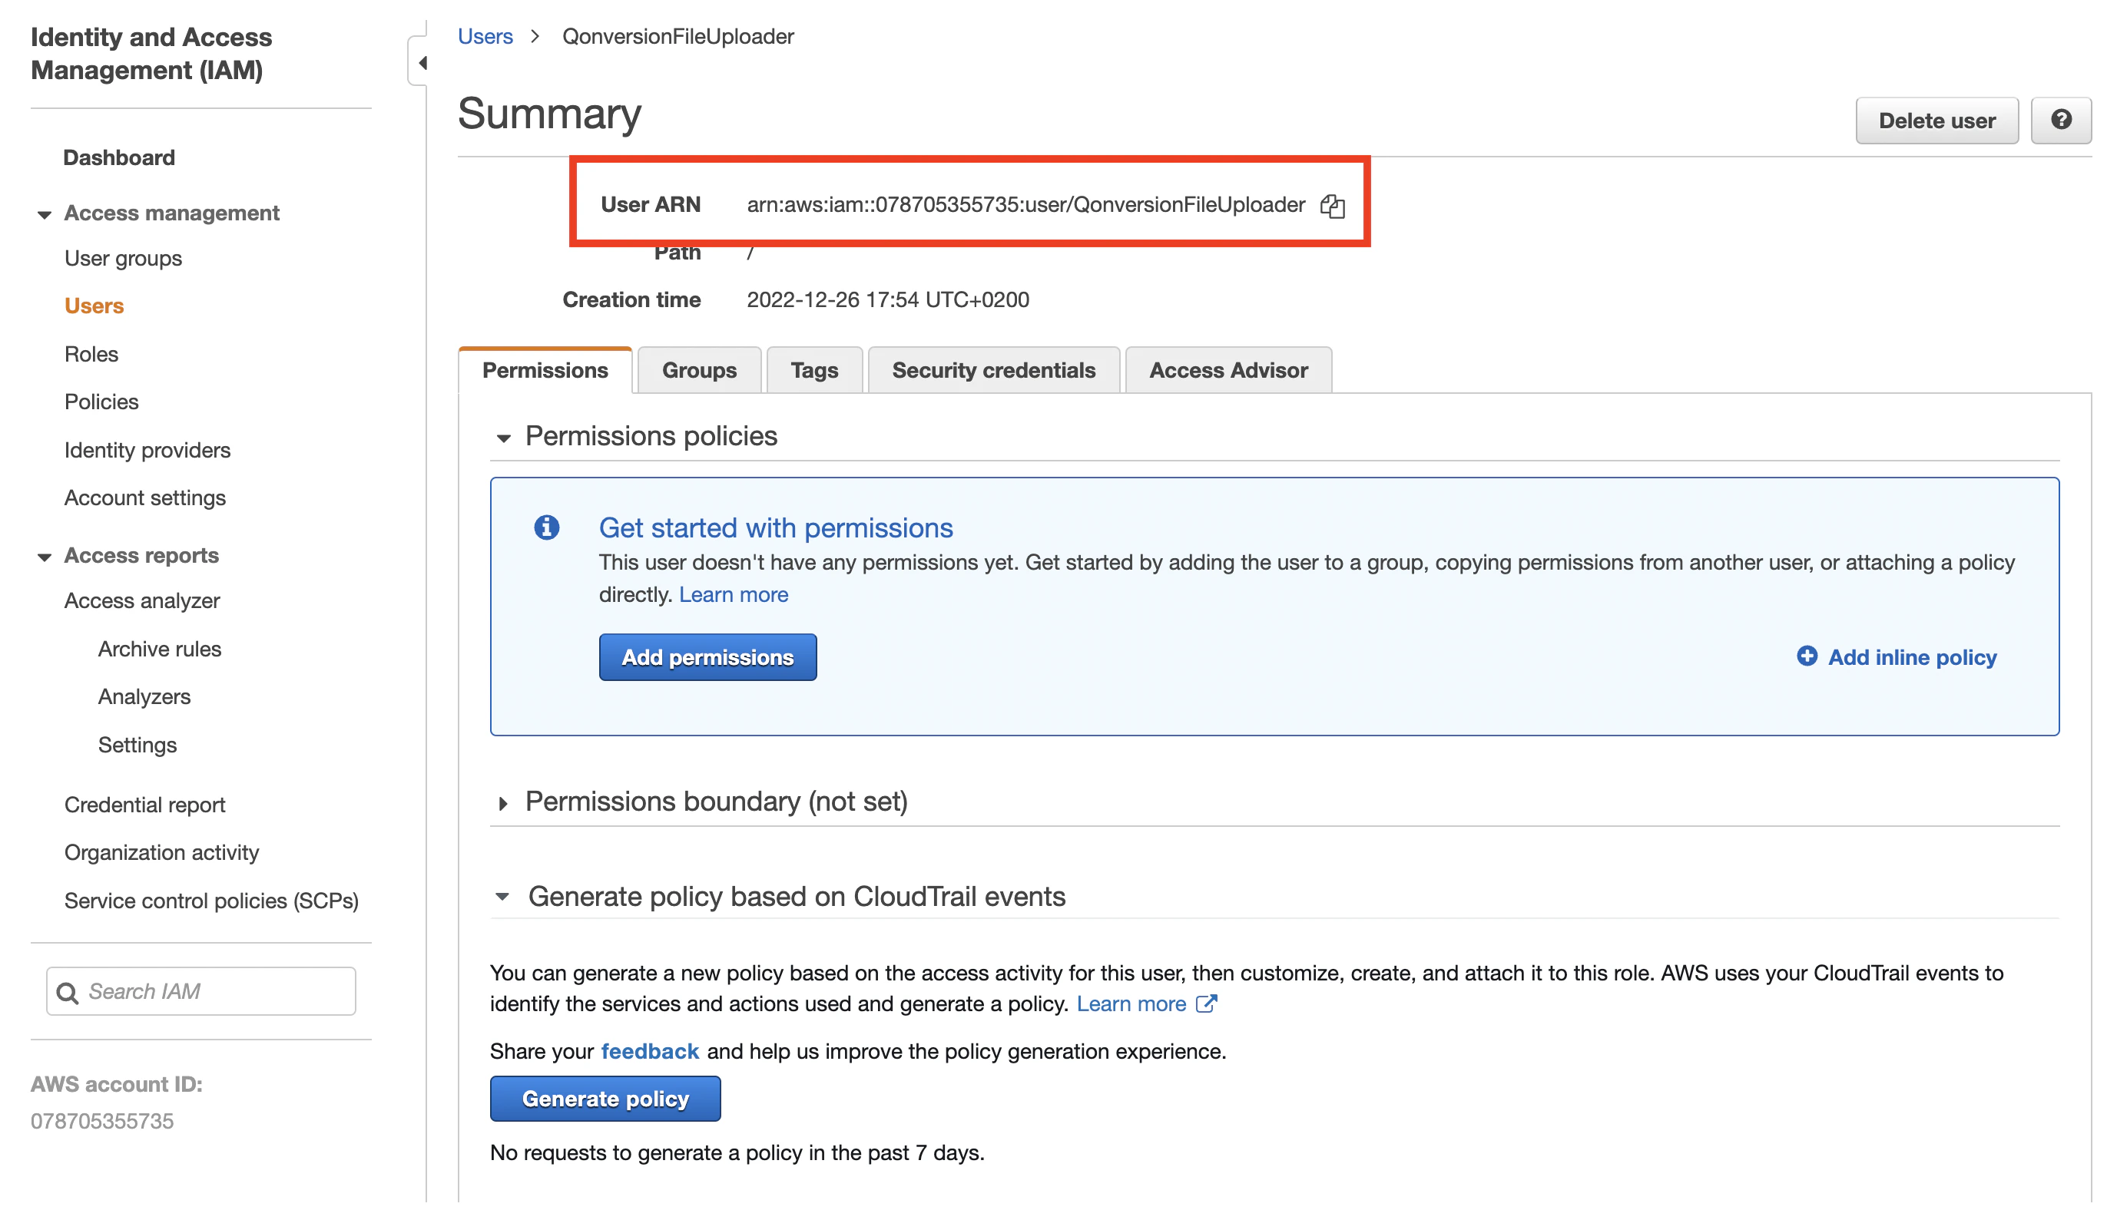Open the Groups tab
The image size is (2117, 1210).
(x=698, y=371)
